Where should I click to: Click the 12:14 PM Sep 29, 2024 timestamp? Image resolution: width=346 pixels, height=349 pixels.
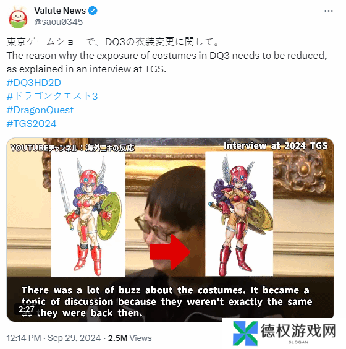[54, 338]
